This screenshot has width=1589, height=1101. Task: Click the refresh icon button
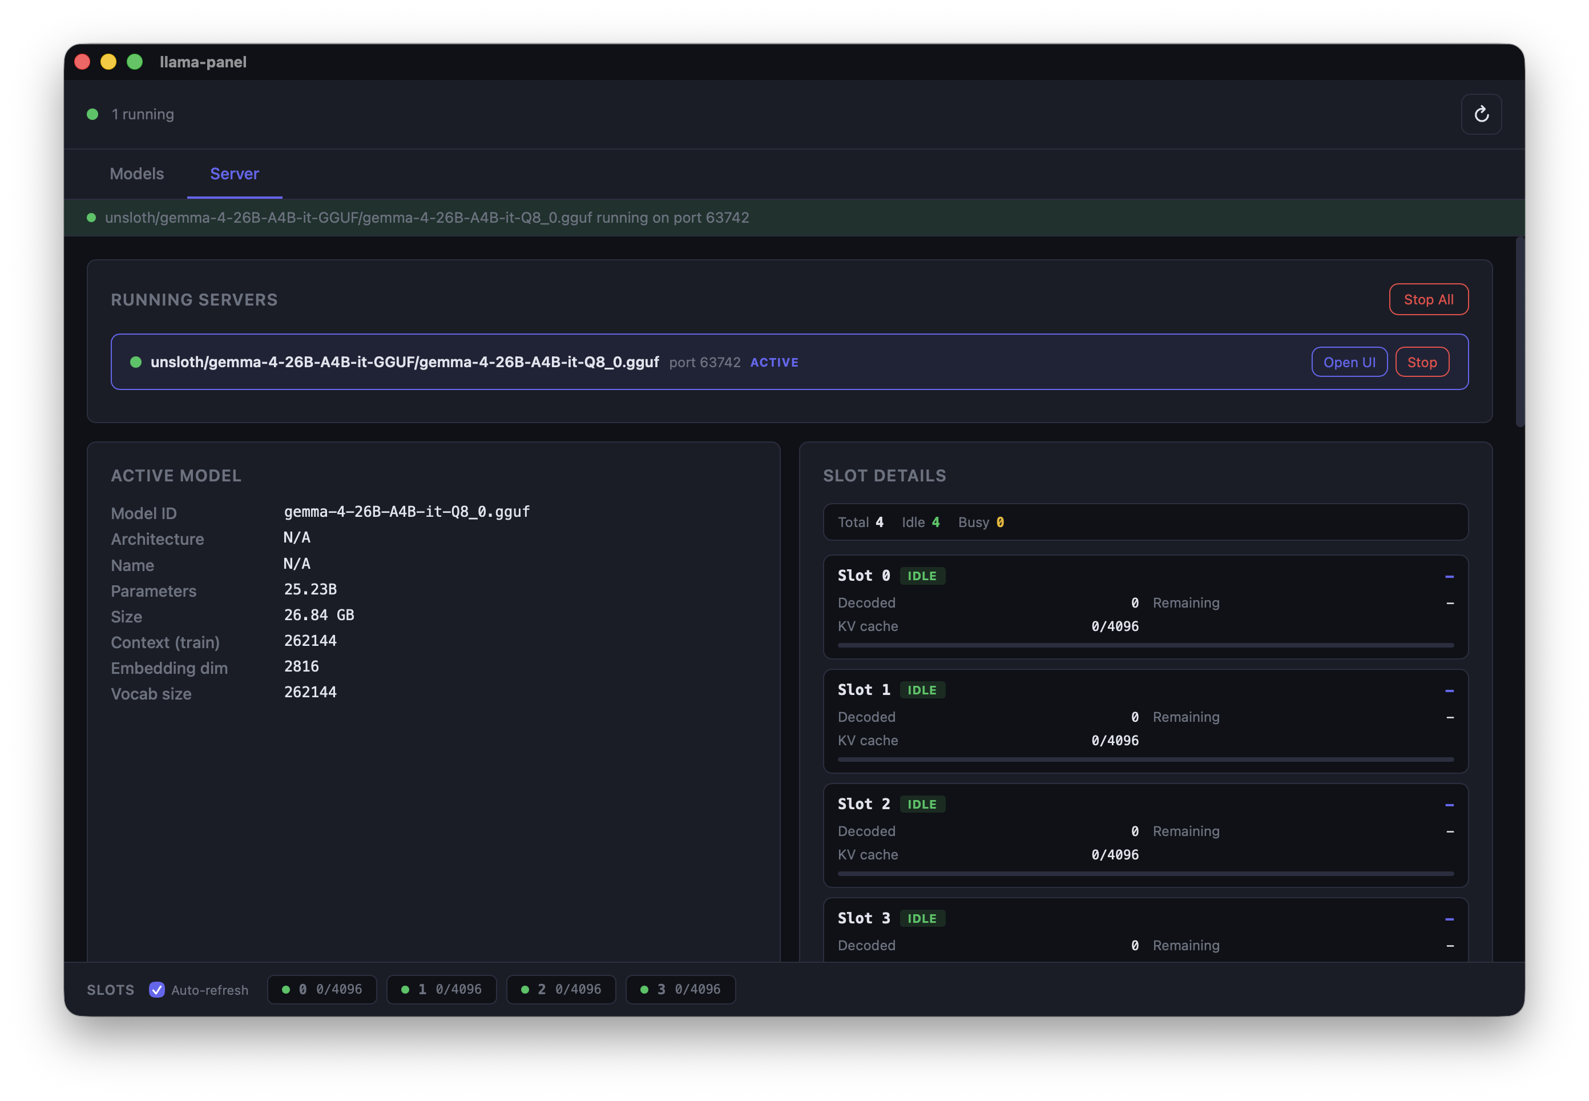point(1481,114)
